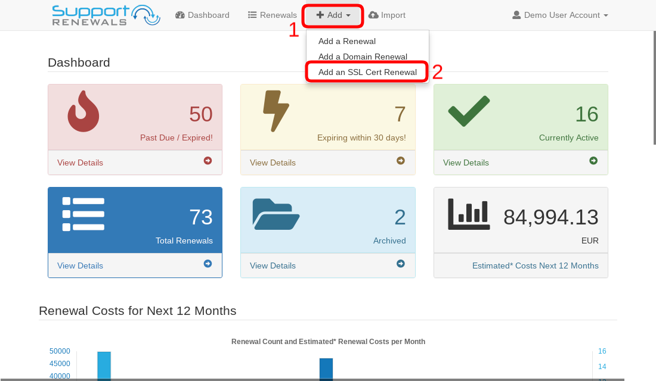Click the 2 archived count
The width and height of the screenshot is (656, 381).
400,217
